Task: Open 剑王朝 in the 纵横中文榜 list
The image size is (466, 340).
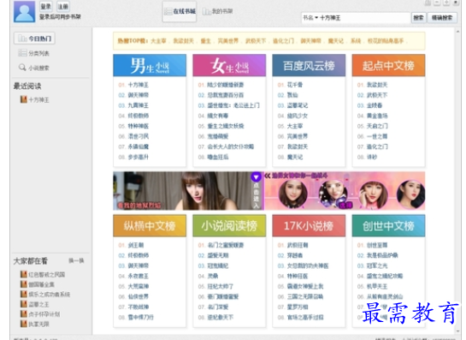Action: point(135,245)
